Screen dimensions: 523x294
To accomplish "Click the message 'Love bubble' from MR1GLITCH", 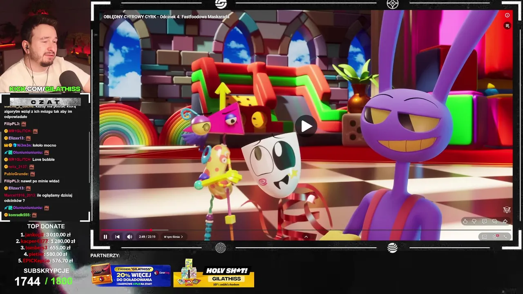I will click(x=43, y=160).
